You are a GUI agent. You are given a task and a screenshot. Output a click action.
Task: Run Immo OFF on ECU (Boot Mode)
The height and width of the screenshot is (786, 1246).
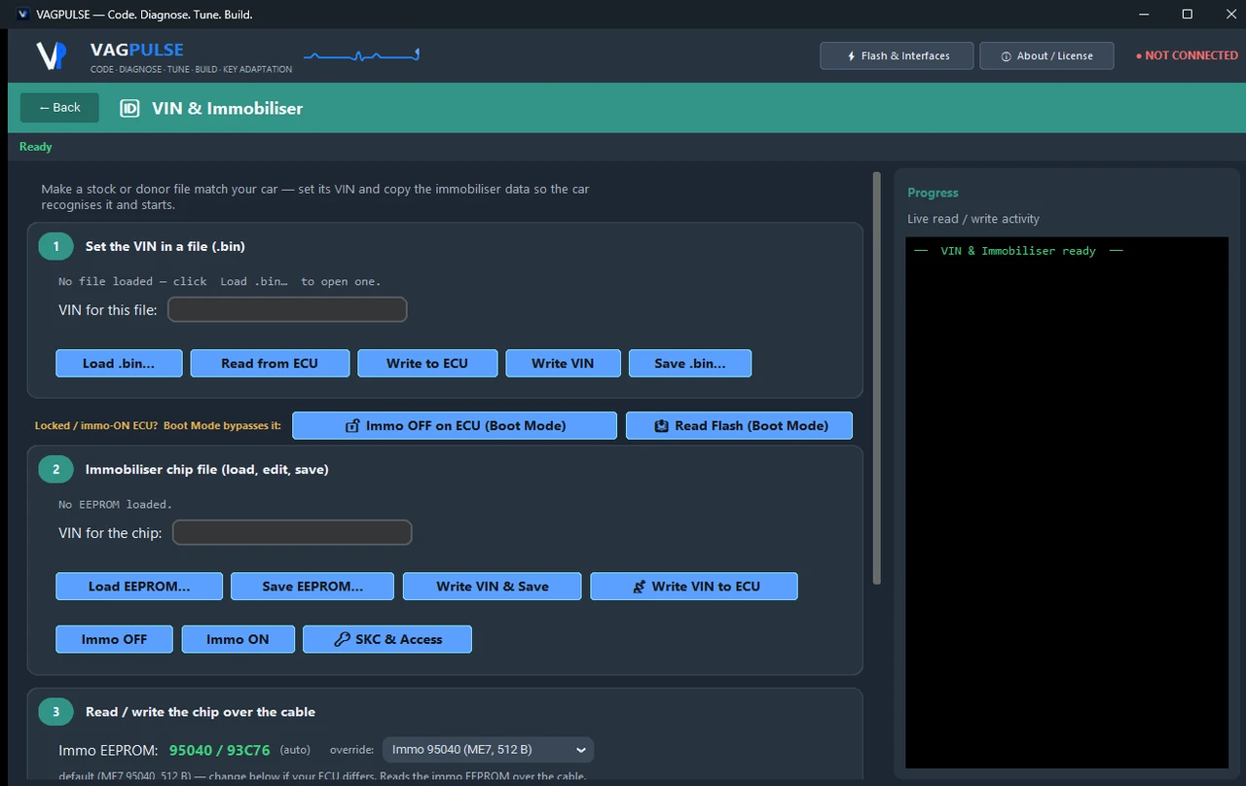point(455,425)
